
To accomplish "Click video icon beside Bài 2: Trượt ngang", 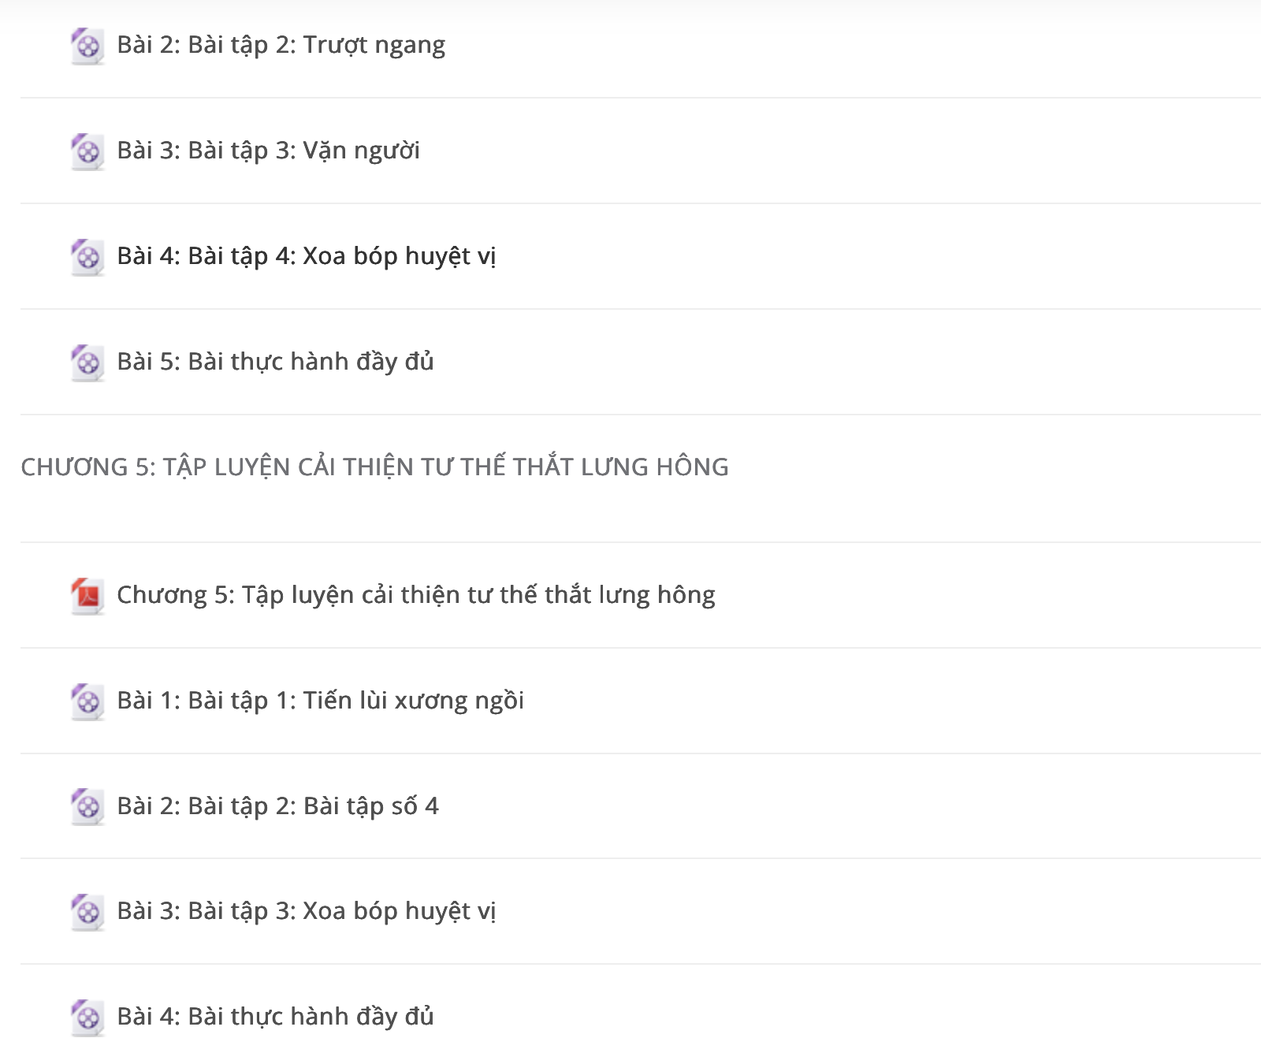I will coord(87,47).
